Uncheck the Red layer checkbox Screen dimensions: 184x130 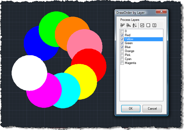[122, 35]
